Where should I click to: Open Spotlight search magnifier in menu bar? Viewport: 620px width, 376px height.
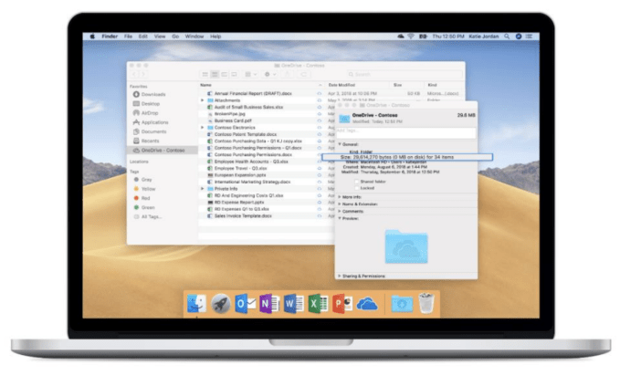(507, 36)
